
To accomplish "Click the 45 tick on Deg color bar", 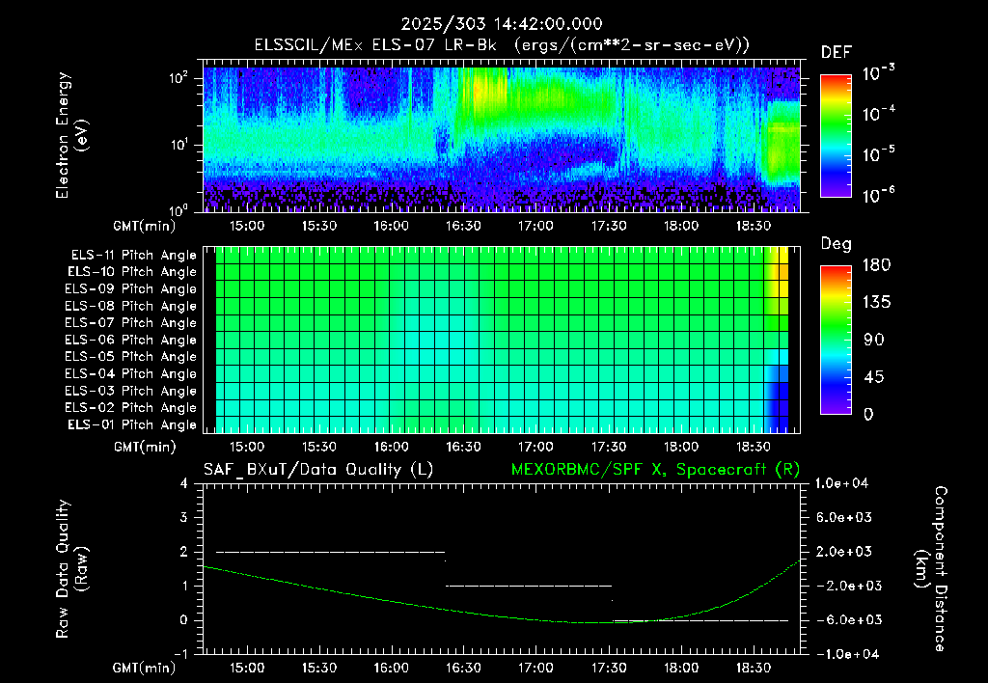I will [872, 377].
